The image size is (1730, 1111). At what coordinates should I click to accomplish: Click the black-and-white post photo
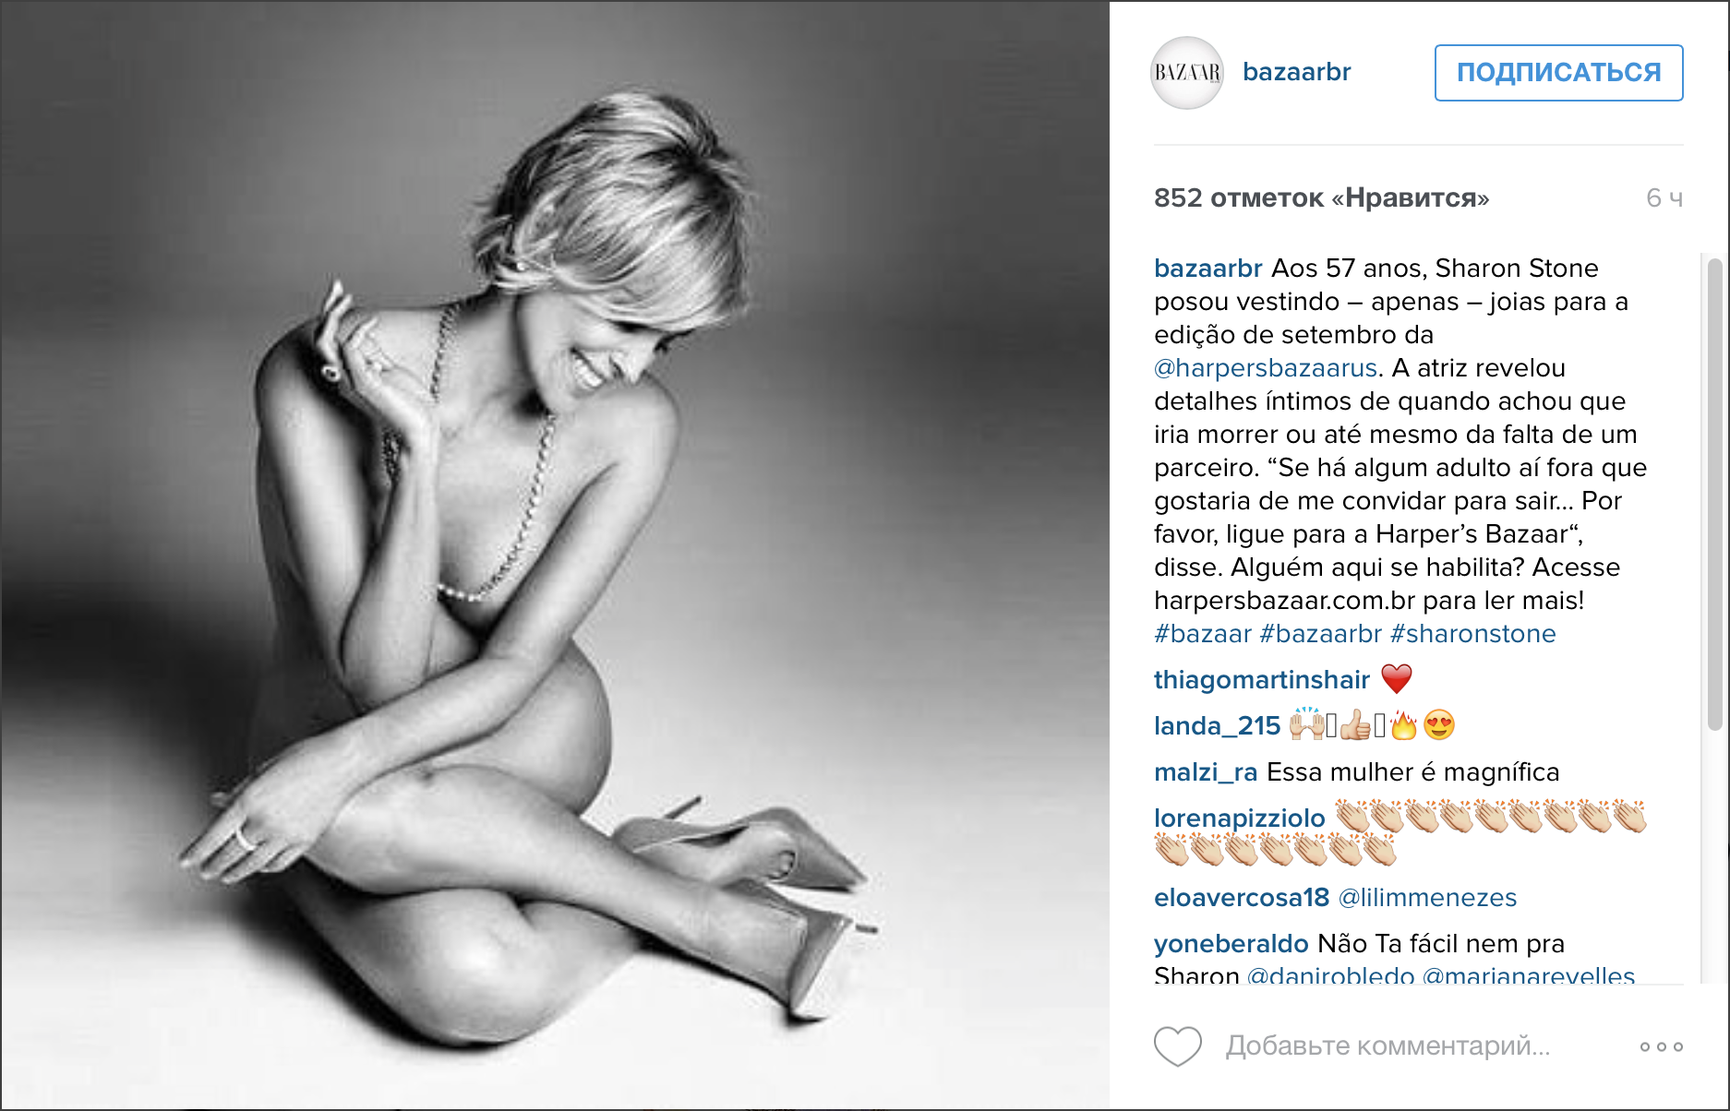(555, 555)
